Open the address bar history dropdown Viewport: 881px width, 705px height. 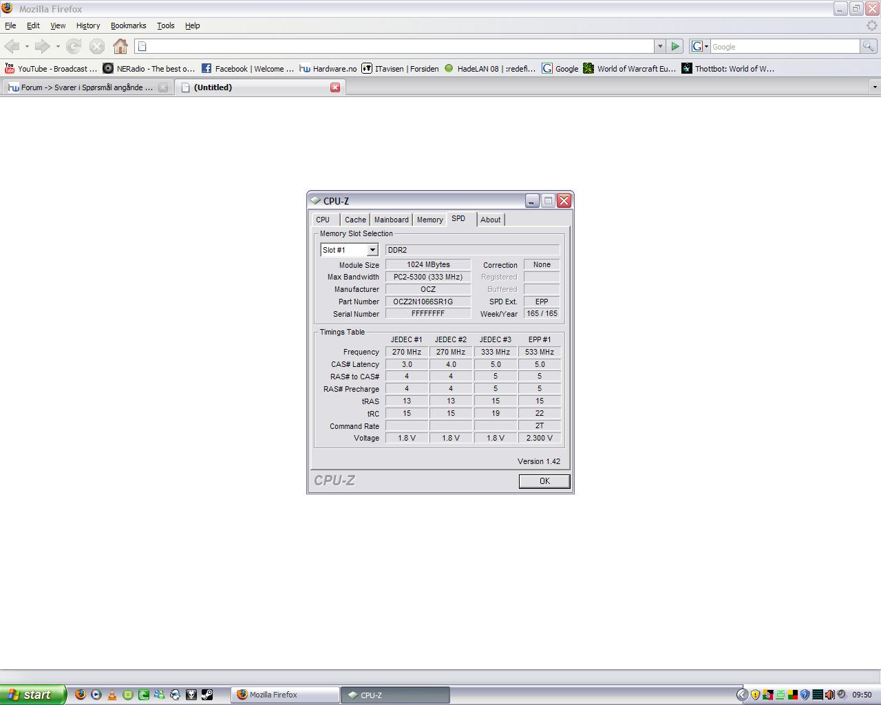click(659, 46)
